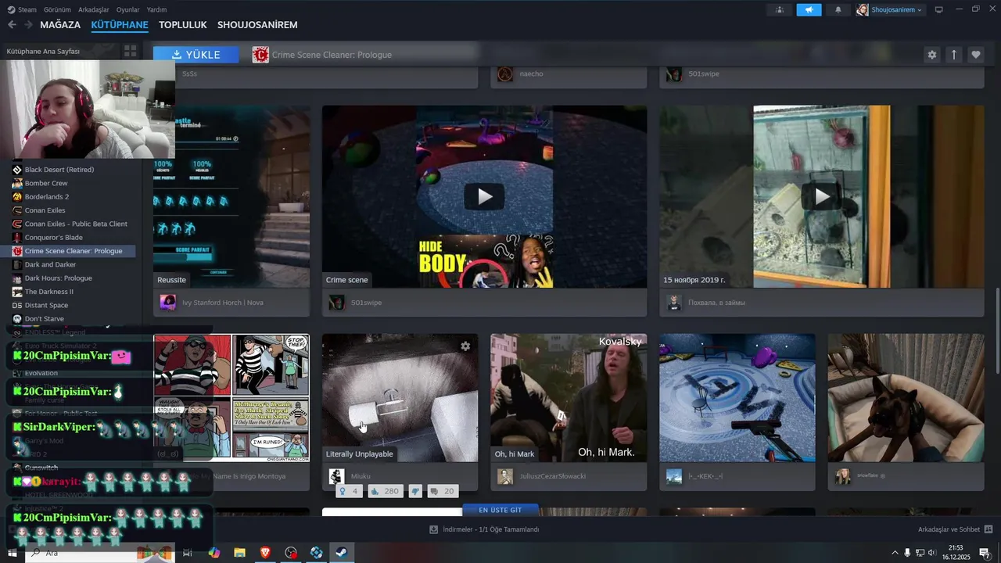Open the friends group icon in the top bar
The height and width of the screenshot is (563, 1001).
(x=779, y=10)
